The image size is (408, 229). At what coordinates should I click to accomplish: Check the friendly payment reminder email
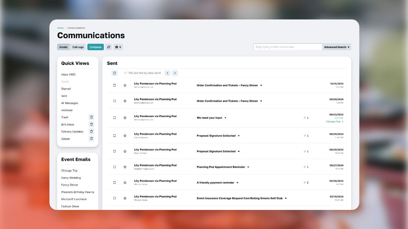[x=115, y=183]
